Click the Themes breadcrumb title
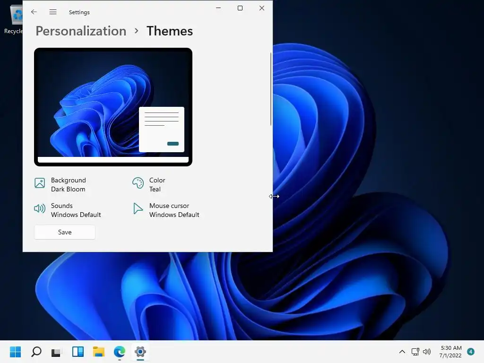 coord(170,31)
